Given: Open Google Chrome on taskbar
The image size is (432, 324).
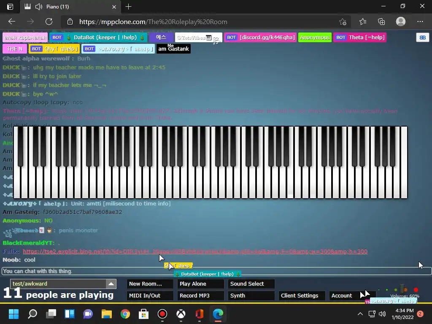Looking at the screenshot, I should coord(125,314).
